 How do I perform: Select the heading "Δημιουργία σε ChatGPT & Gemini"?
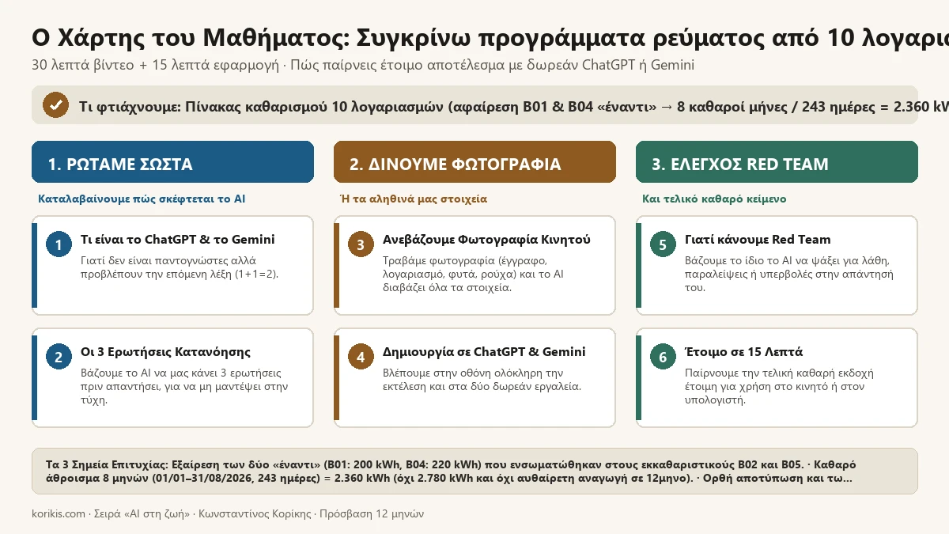[x=484, y=352]
